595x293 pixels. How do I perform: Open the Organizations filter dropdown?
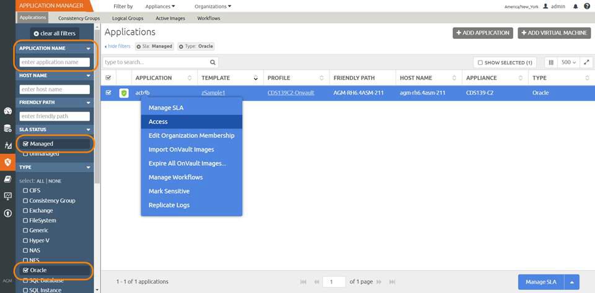pos(213,6)
